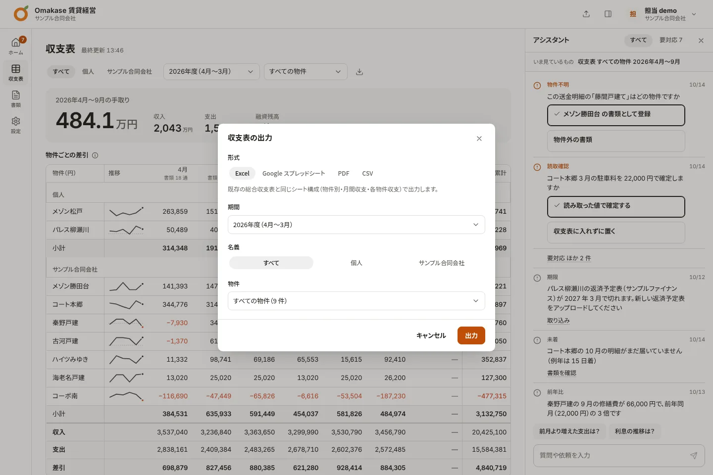Click the 担 user avatar
This screenshot has width=713, height=475.
(x=633, y=14)
